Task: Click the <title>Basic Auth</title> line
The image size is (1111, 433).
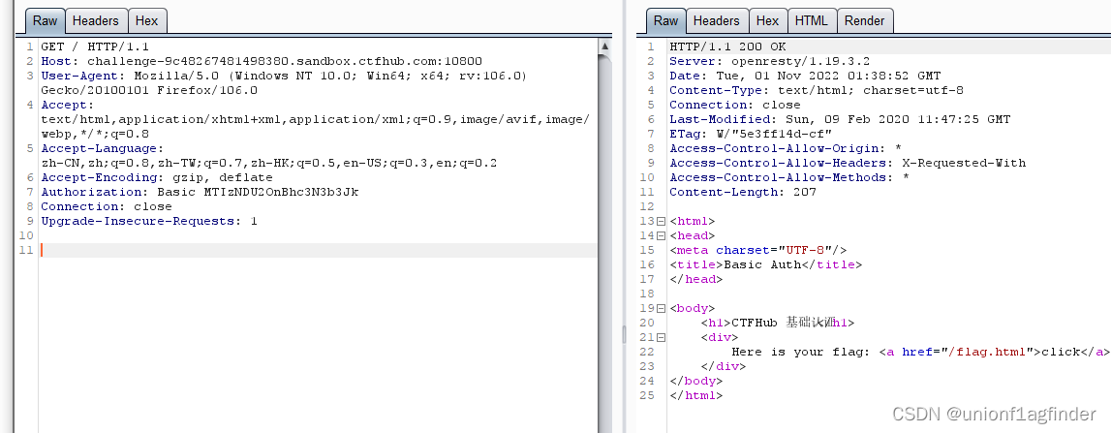Action: (x=766, y=265)
